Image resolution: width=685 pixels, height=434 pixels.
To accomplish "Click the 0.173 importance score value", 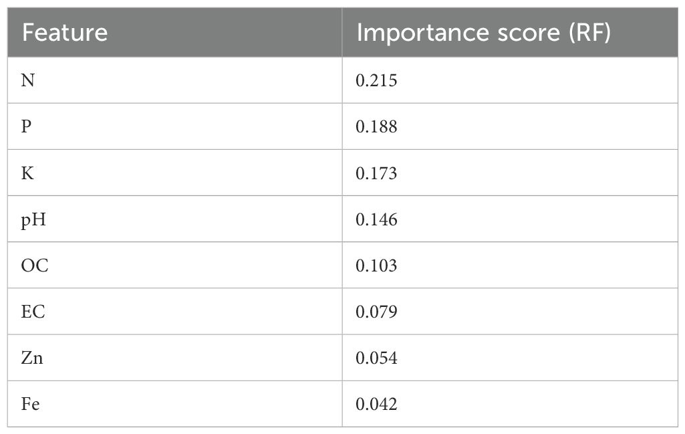I will click(376, 173).
